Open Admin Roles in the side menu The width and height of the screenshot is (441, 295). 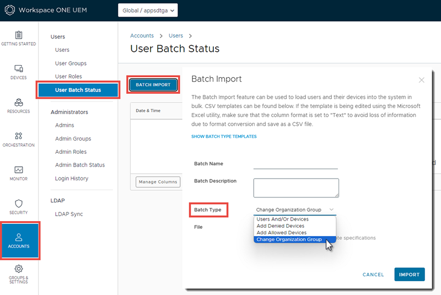click(71, 152)
